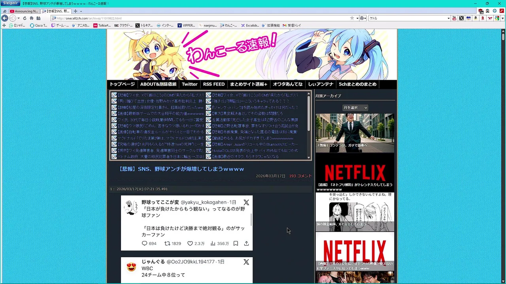This screenshot has width=506, height=284.
Task: Switch to the Announcing N... YouTube tab
Action: [x=24, y=11]
